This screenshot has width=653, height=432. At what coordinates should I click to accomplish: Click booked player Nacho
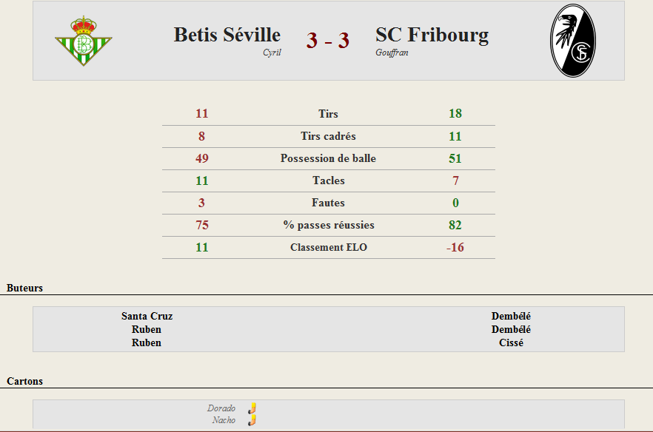pos(224,420)
